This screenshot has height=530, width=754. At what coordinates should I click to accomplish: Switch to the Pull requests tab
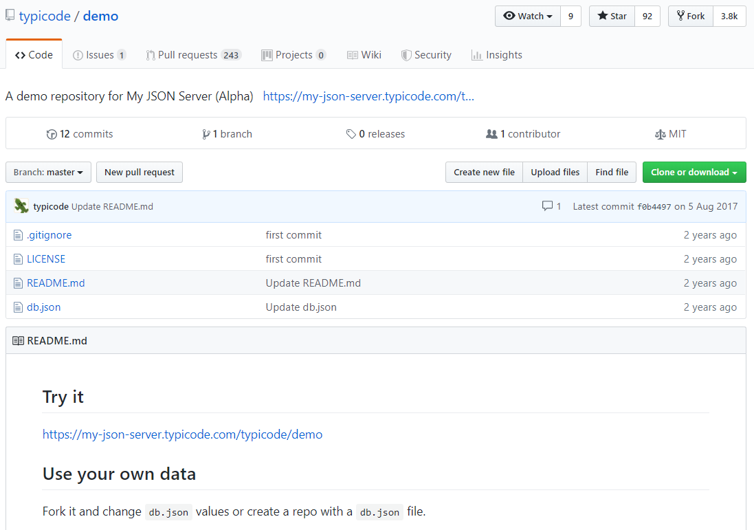point(193,55)
